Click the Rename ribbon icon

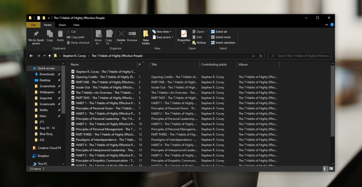[x=132, y=33]
